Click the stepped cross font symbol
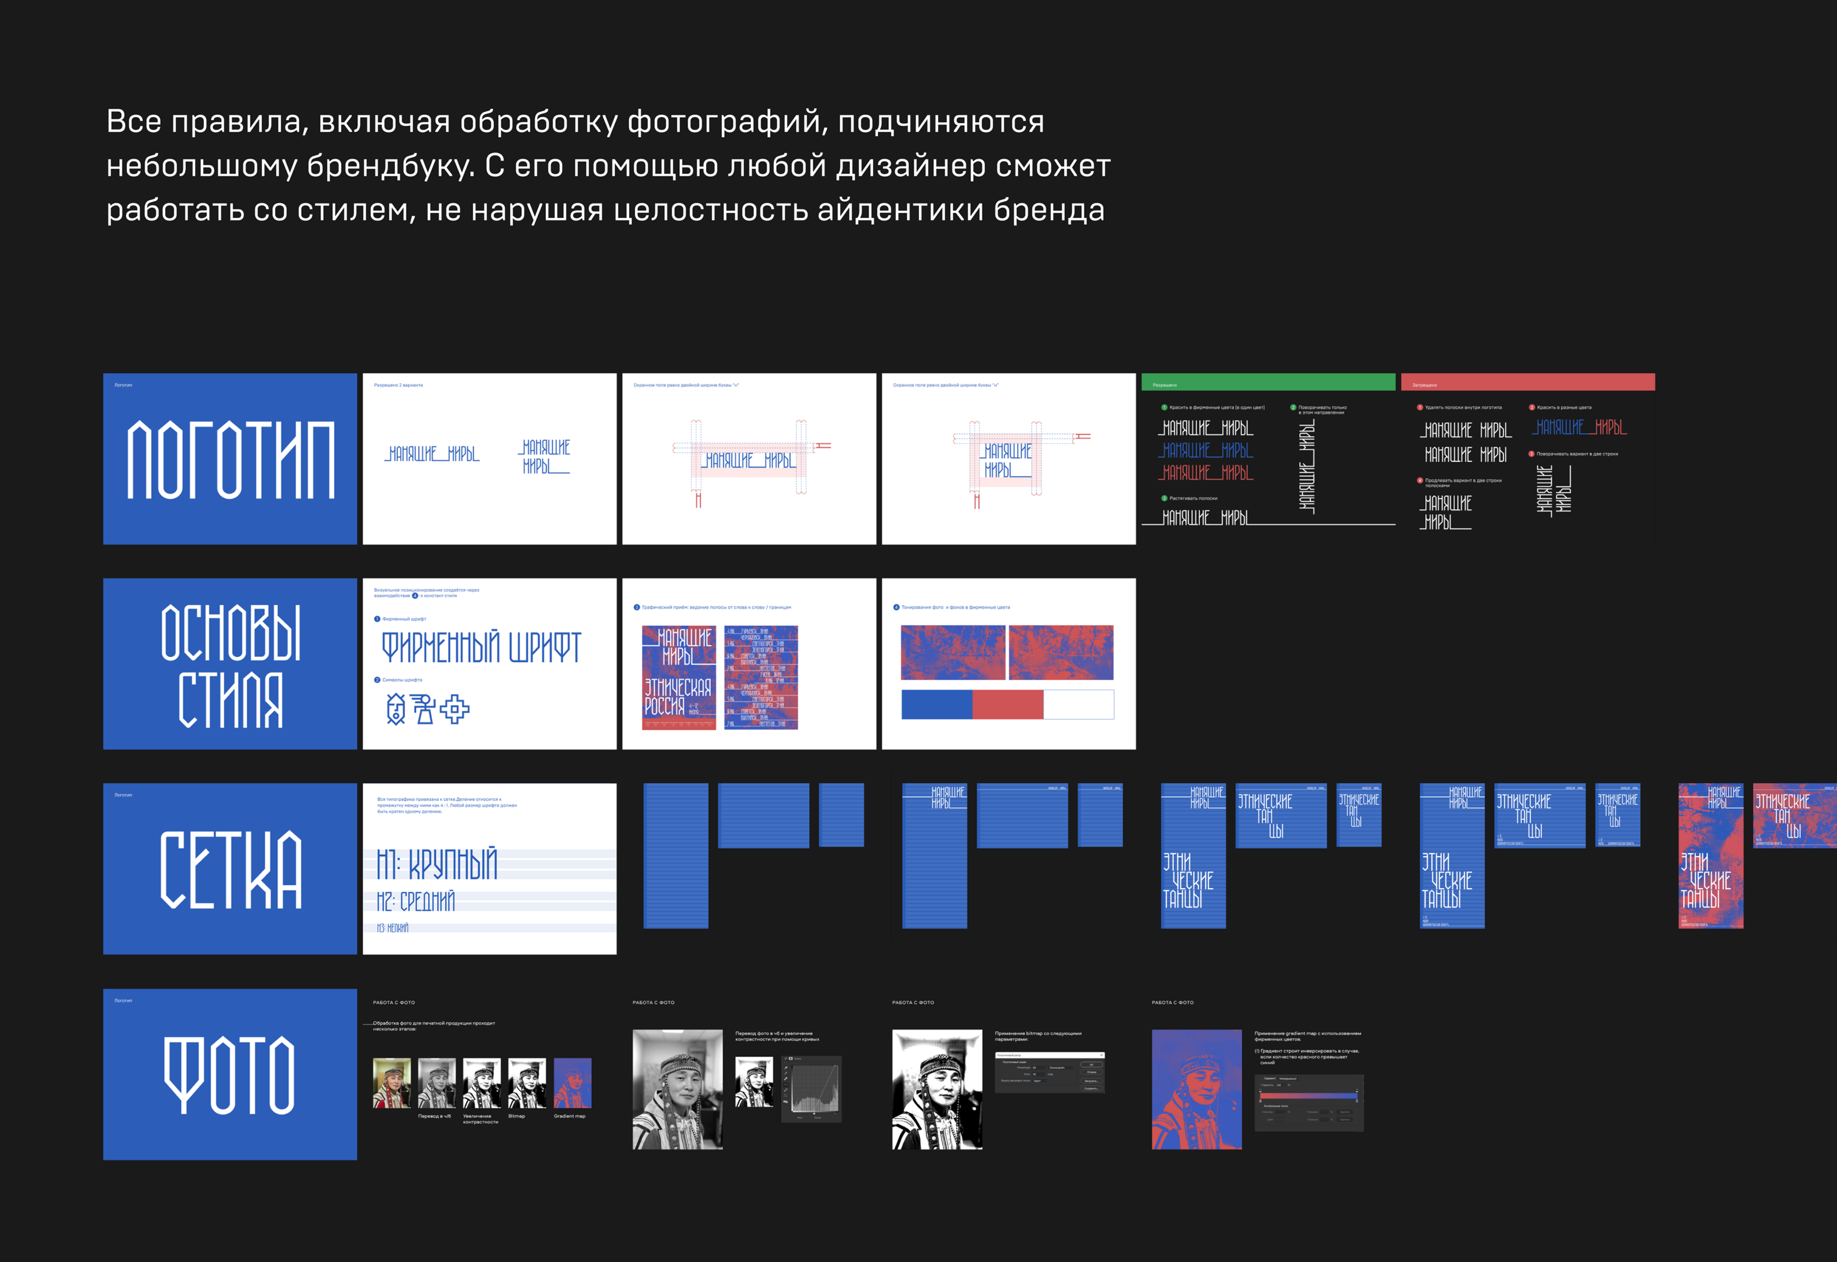The width and height of the screenshot is (1837, 1262). [x=454, y=709]
